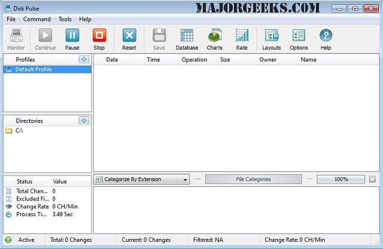Expand the Categorize By Extension dropdown

(142, 179)
